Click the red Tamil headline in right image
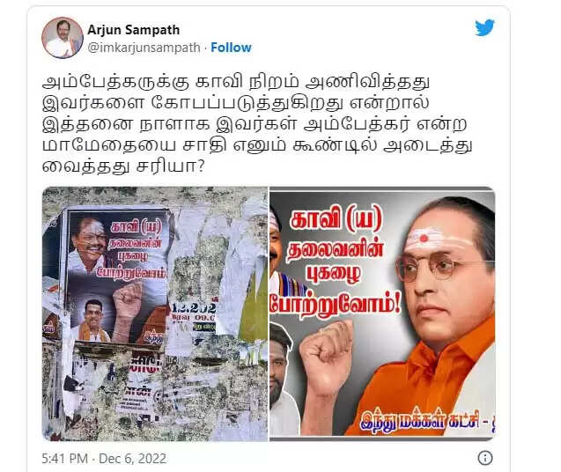This screenshot has width=561, height=472. (335, 263)
